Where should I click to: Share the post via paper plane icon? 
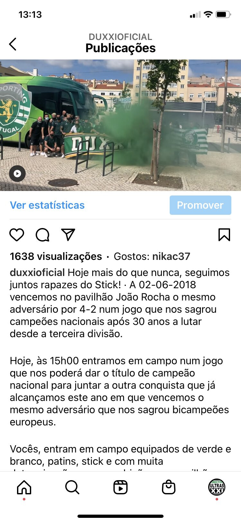(x=68, y=235)
